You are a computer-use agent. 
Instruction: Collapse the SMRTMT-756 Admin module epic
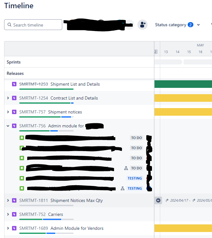click(8, 126)
